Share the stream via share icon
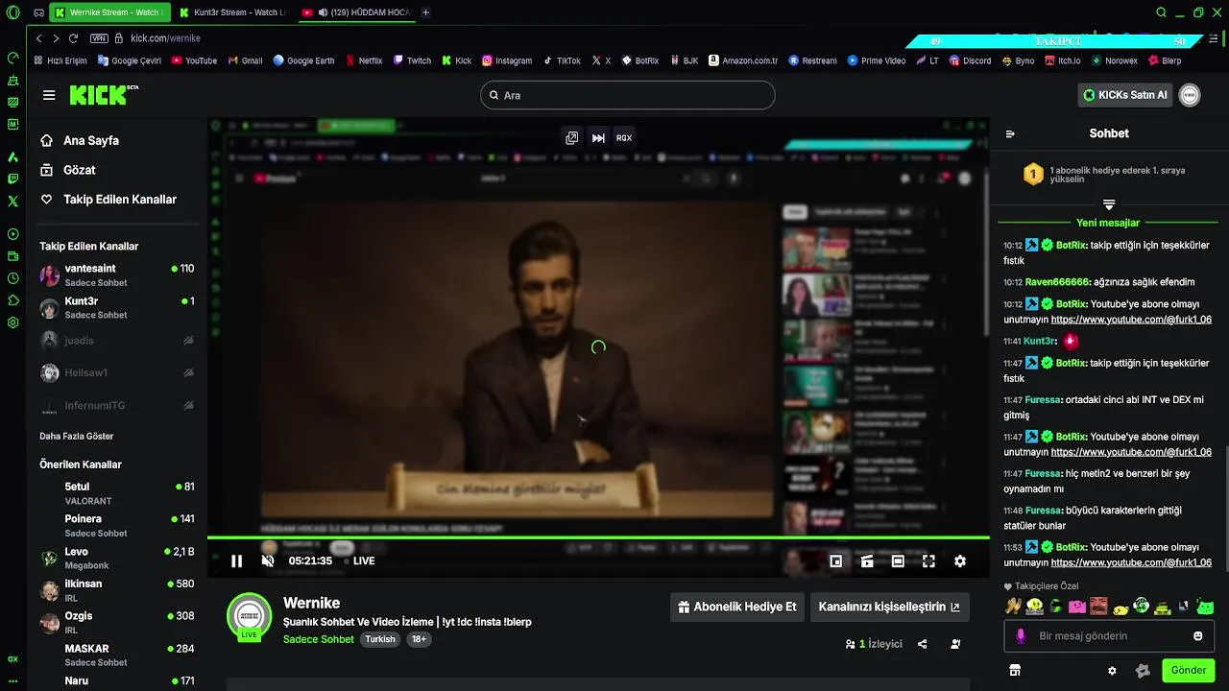1229x691 pixels. pos(923,644)
